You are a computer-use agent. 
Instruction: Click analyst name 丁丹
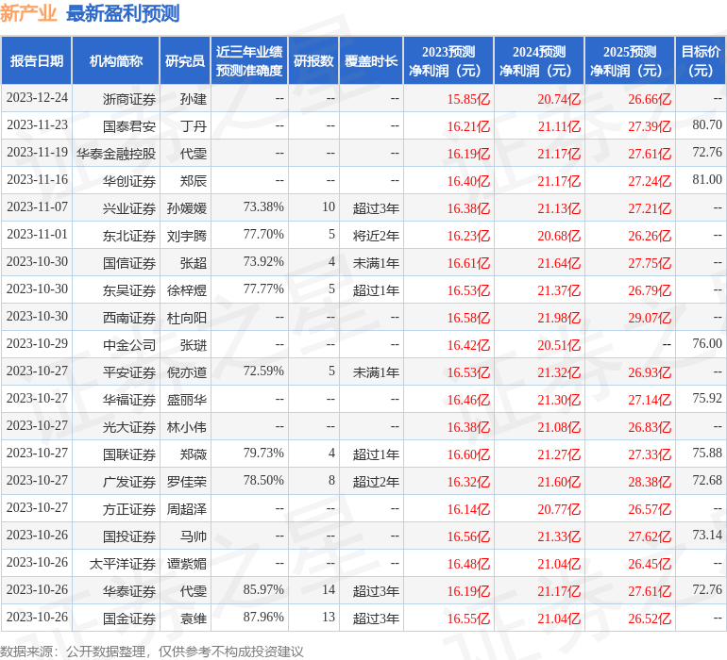point(193,126)
